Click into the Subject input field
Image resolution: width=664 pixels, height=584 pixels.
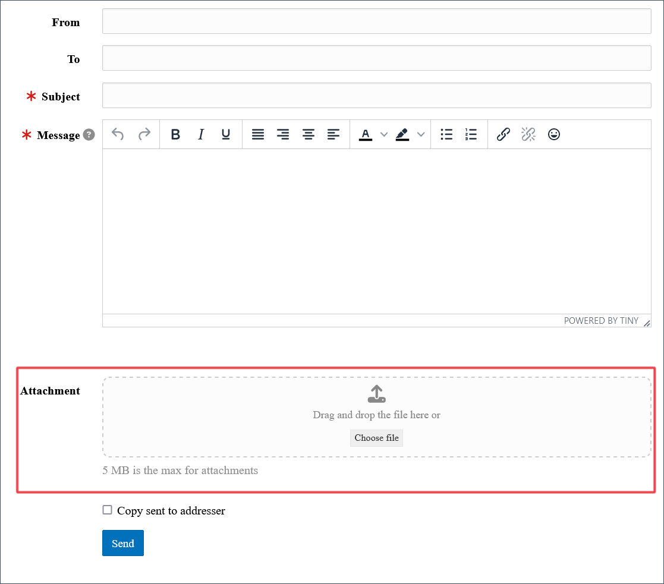pyautogui.click(x=376, y=96)
